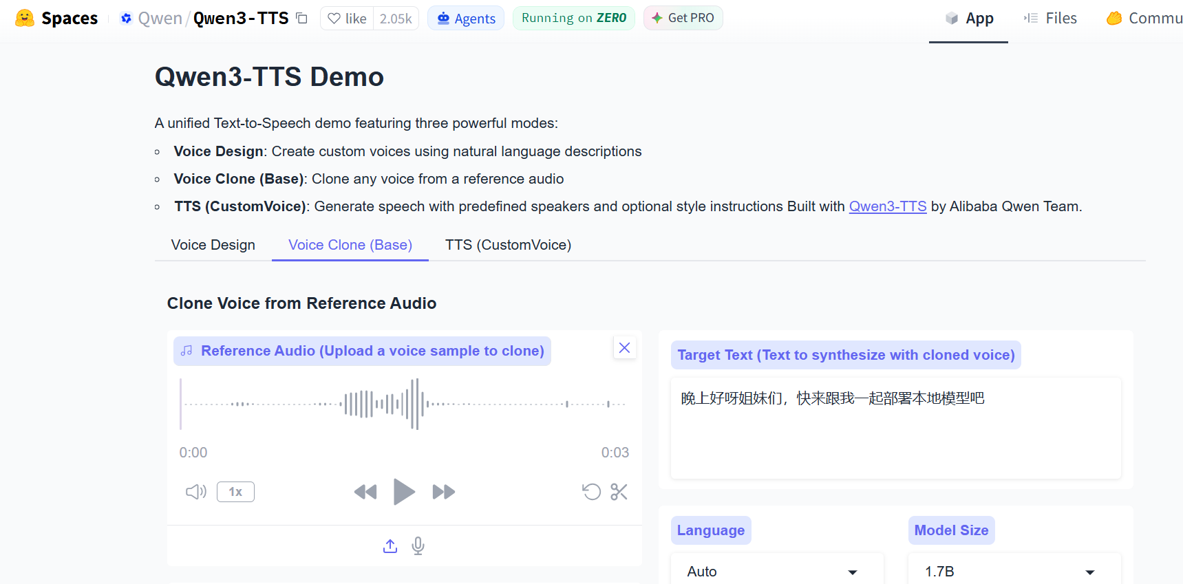
Task: Click the 'Model Size' label
Action: click(951, 530)
